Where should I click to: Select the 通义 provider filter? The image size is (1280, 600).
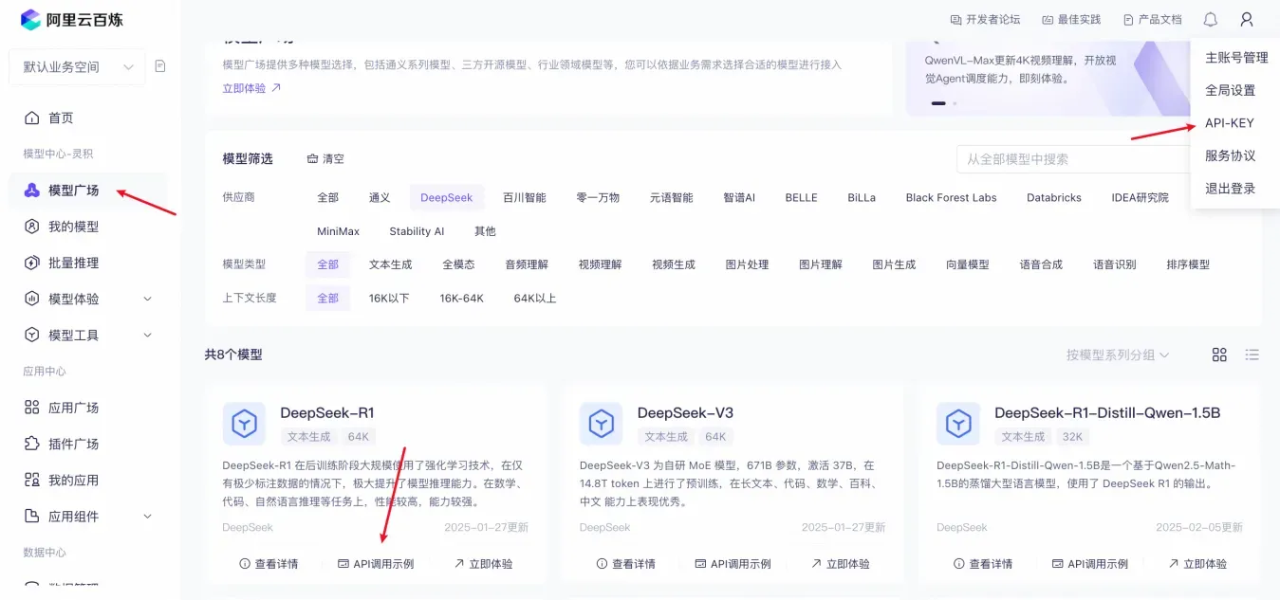pos(380,197)
